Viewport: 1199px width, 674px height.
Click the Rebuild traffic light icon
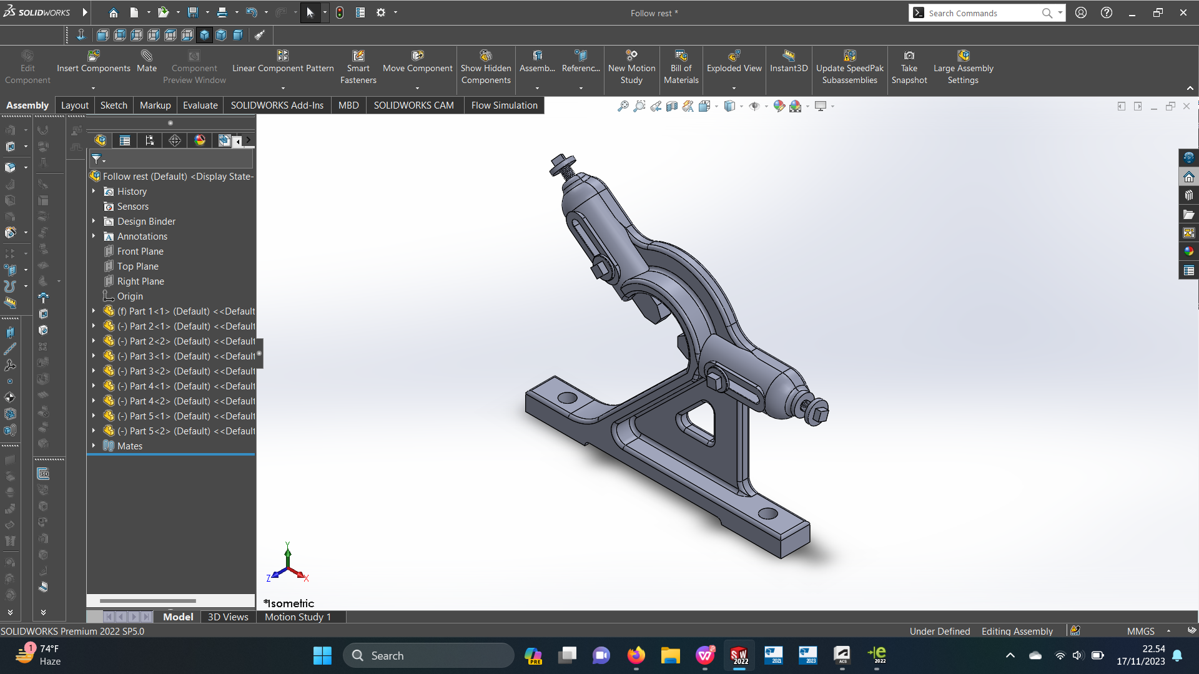pyautogui.click(x=340, y=12)
